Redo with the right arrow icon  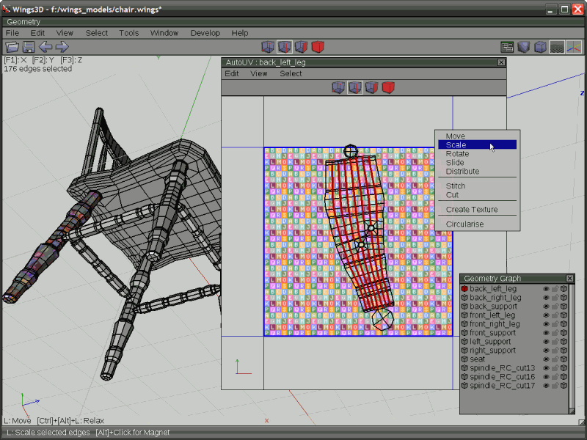(62, 47)
